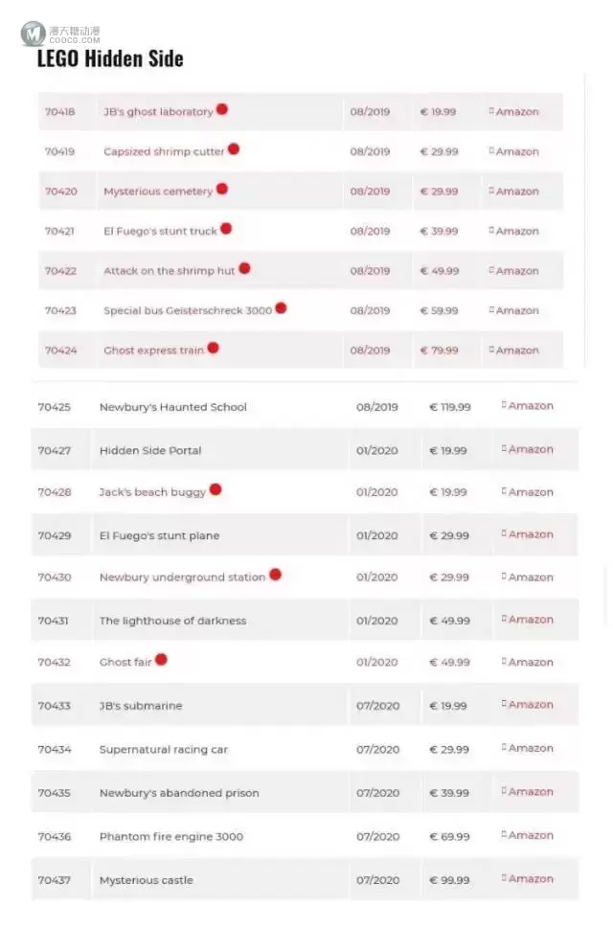Select Attack on the shrimp hut name
Viewport: 613px width, 951px height.
(170, 271)
